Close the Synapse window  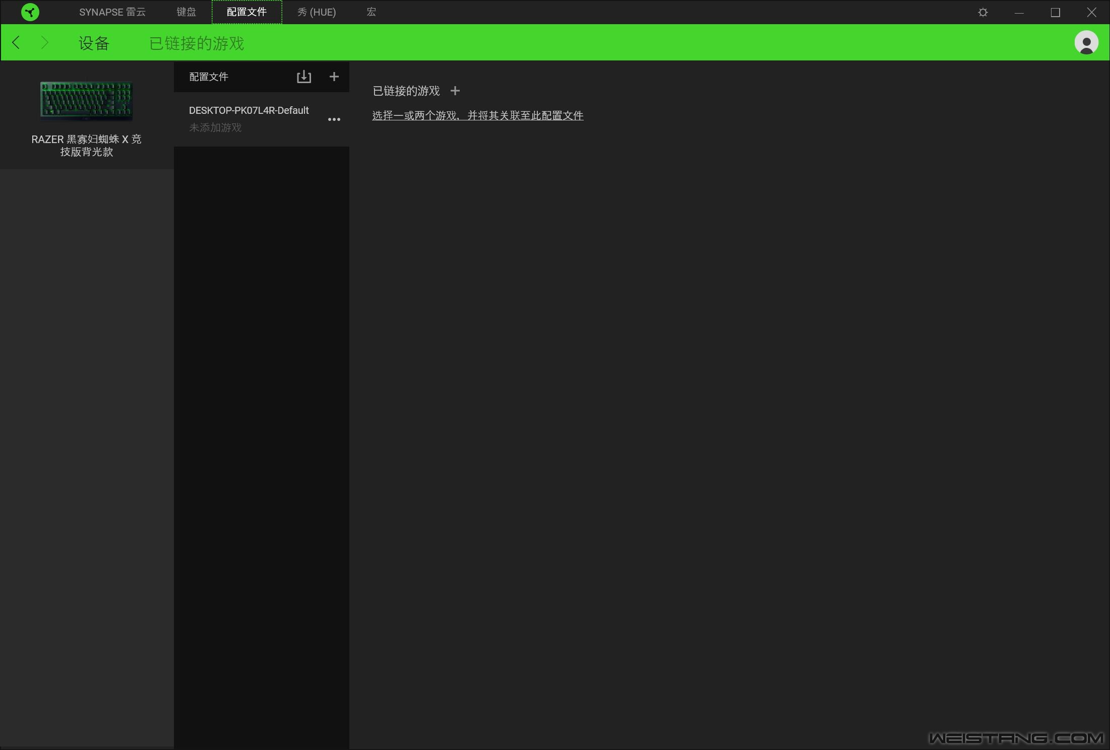pyautogui.click(x=1092, y=12)
